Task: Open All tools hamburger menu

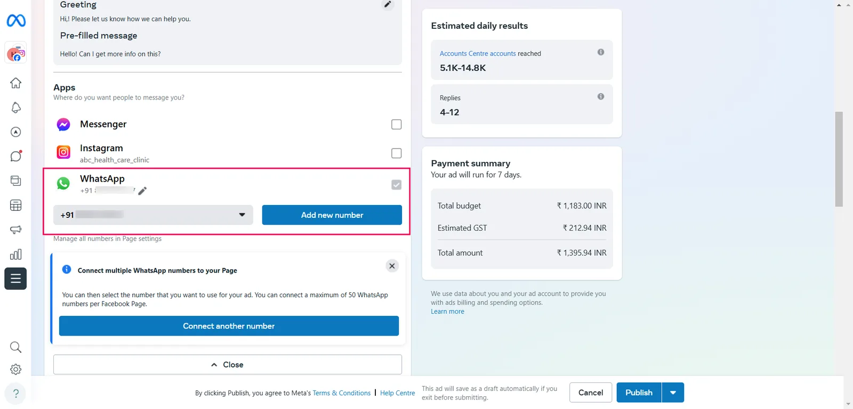Action: 15,279
